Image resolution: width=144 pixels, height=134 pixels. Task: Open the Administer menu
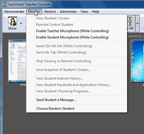coord(68,12)
